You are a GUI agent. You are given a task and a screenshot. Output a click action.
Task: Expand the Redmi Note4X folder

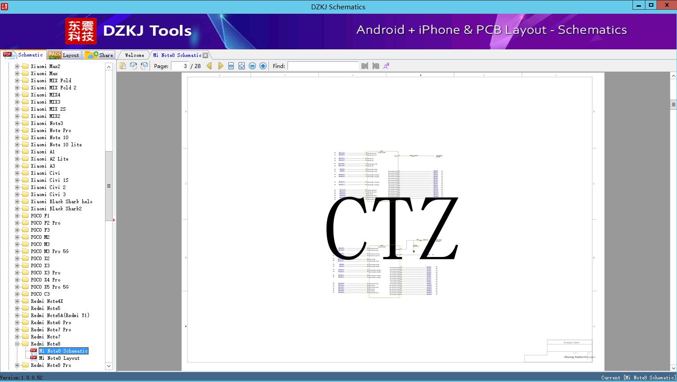coord(17,301)
